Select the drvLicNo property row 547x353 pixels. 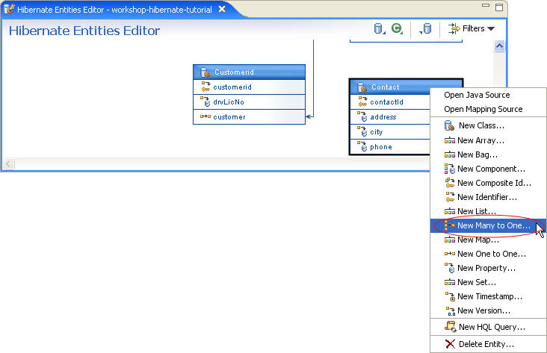249,102
